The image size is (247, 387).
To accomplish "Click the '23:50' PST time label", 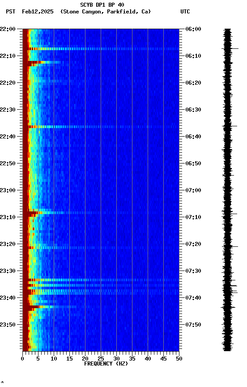I will point(8,325).
